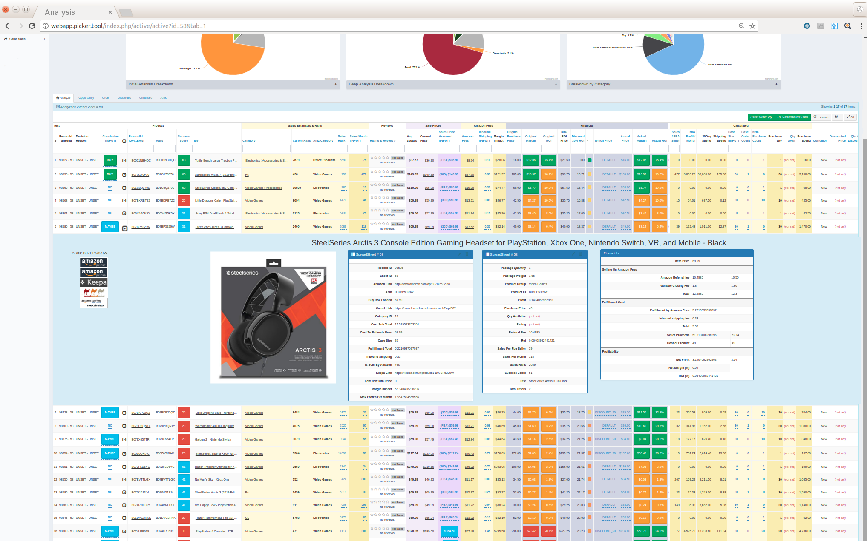Switch to the Order tab
The height and width of the screenshot is (541, 867).
(106, 98)
